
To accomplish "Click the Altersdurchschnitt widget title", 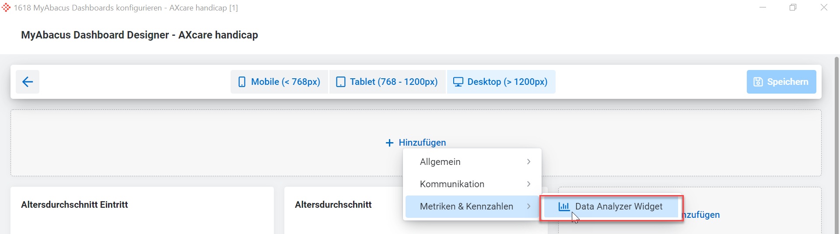I will coord(333,205).
